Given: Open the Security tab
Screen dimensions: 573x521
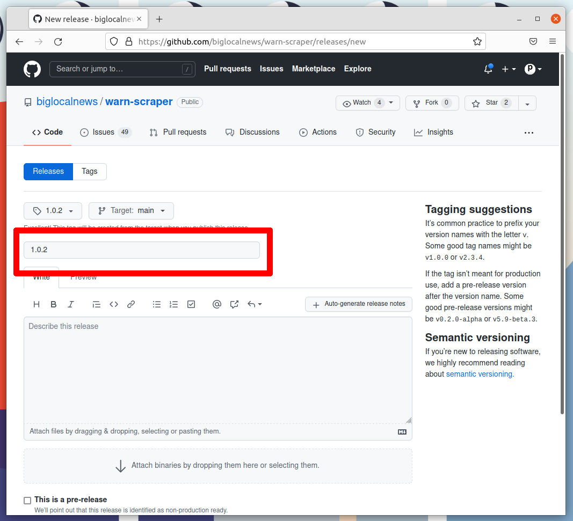Looking at the screenshot, I should 376,132.
